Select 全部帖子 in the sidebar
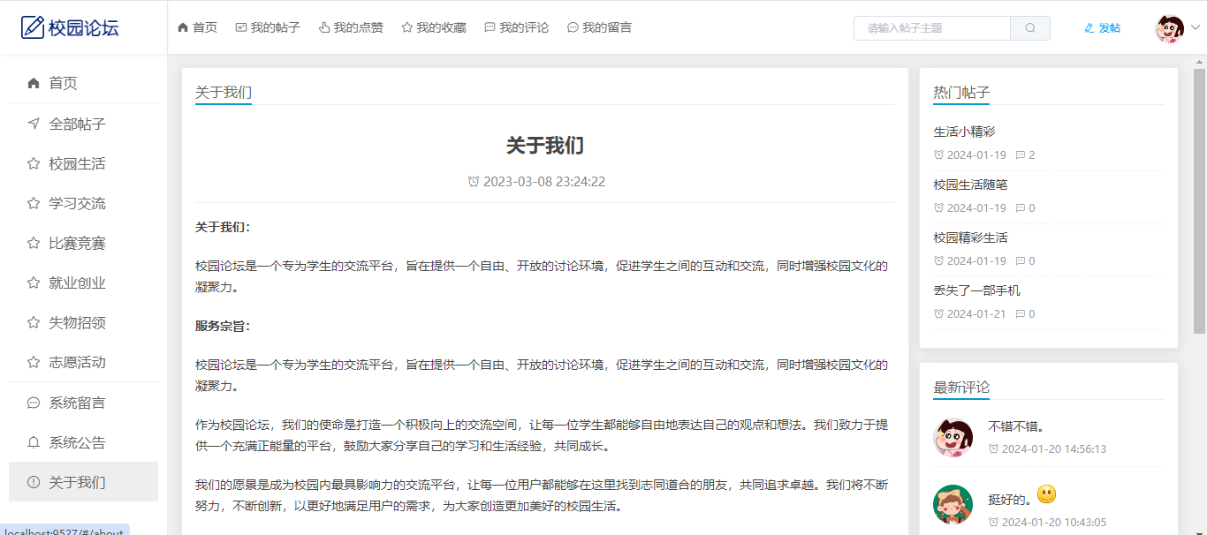Viewport: 1207px width, 535px height. point(83,124)
